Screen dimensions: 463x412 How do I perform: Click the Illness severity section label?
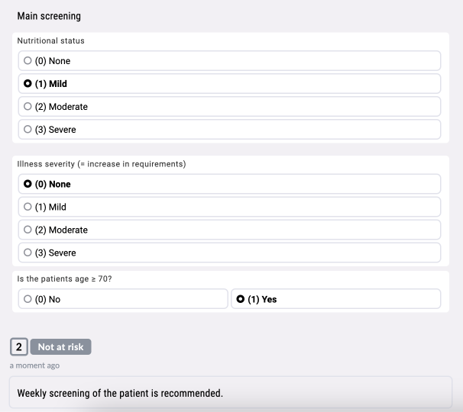[x=102, y=163]
